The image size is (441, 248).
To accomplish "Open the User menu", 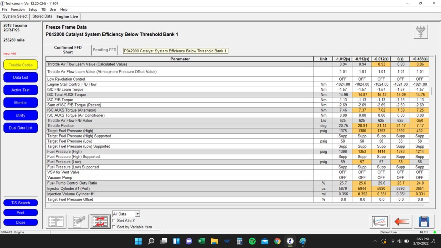I will tap(53, 10).
